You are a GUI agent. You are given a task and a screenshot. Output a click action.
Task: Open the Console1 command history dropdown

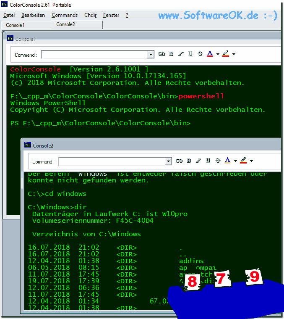tap(151, 55)
